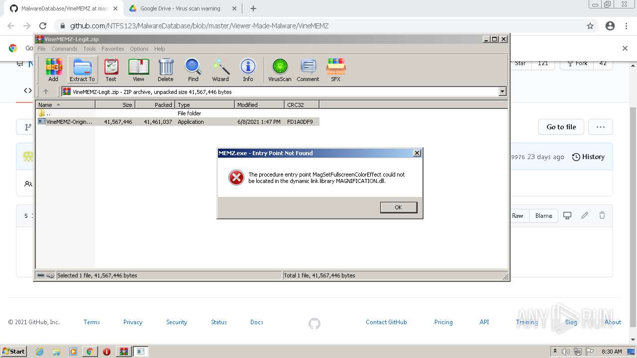637x358 pixels.
Task: Click the taskbar clock 8:30 AM
Action: (612, 352)
